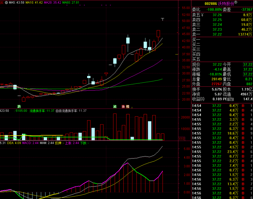Click the 现价 value 37.22
The image size is (253, 199).
click(x=217, y=64)
